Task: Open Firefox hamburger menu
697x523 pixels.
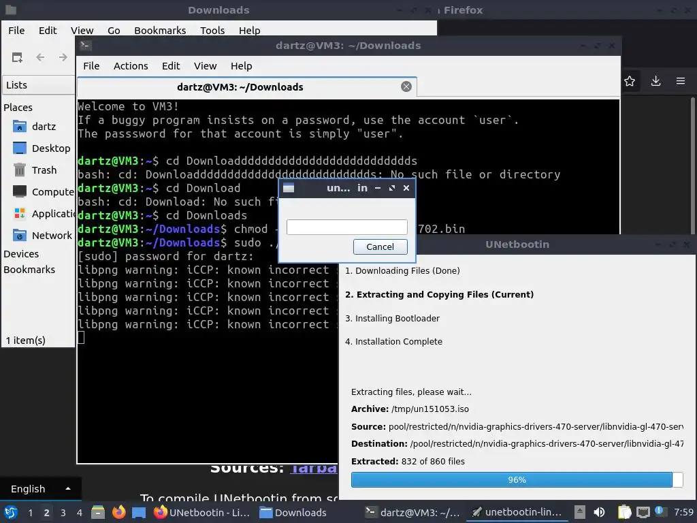Action: pos(681,81)
